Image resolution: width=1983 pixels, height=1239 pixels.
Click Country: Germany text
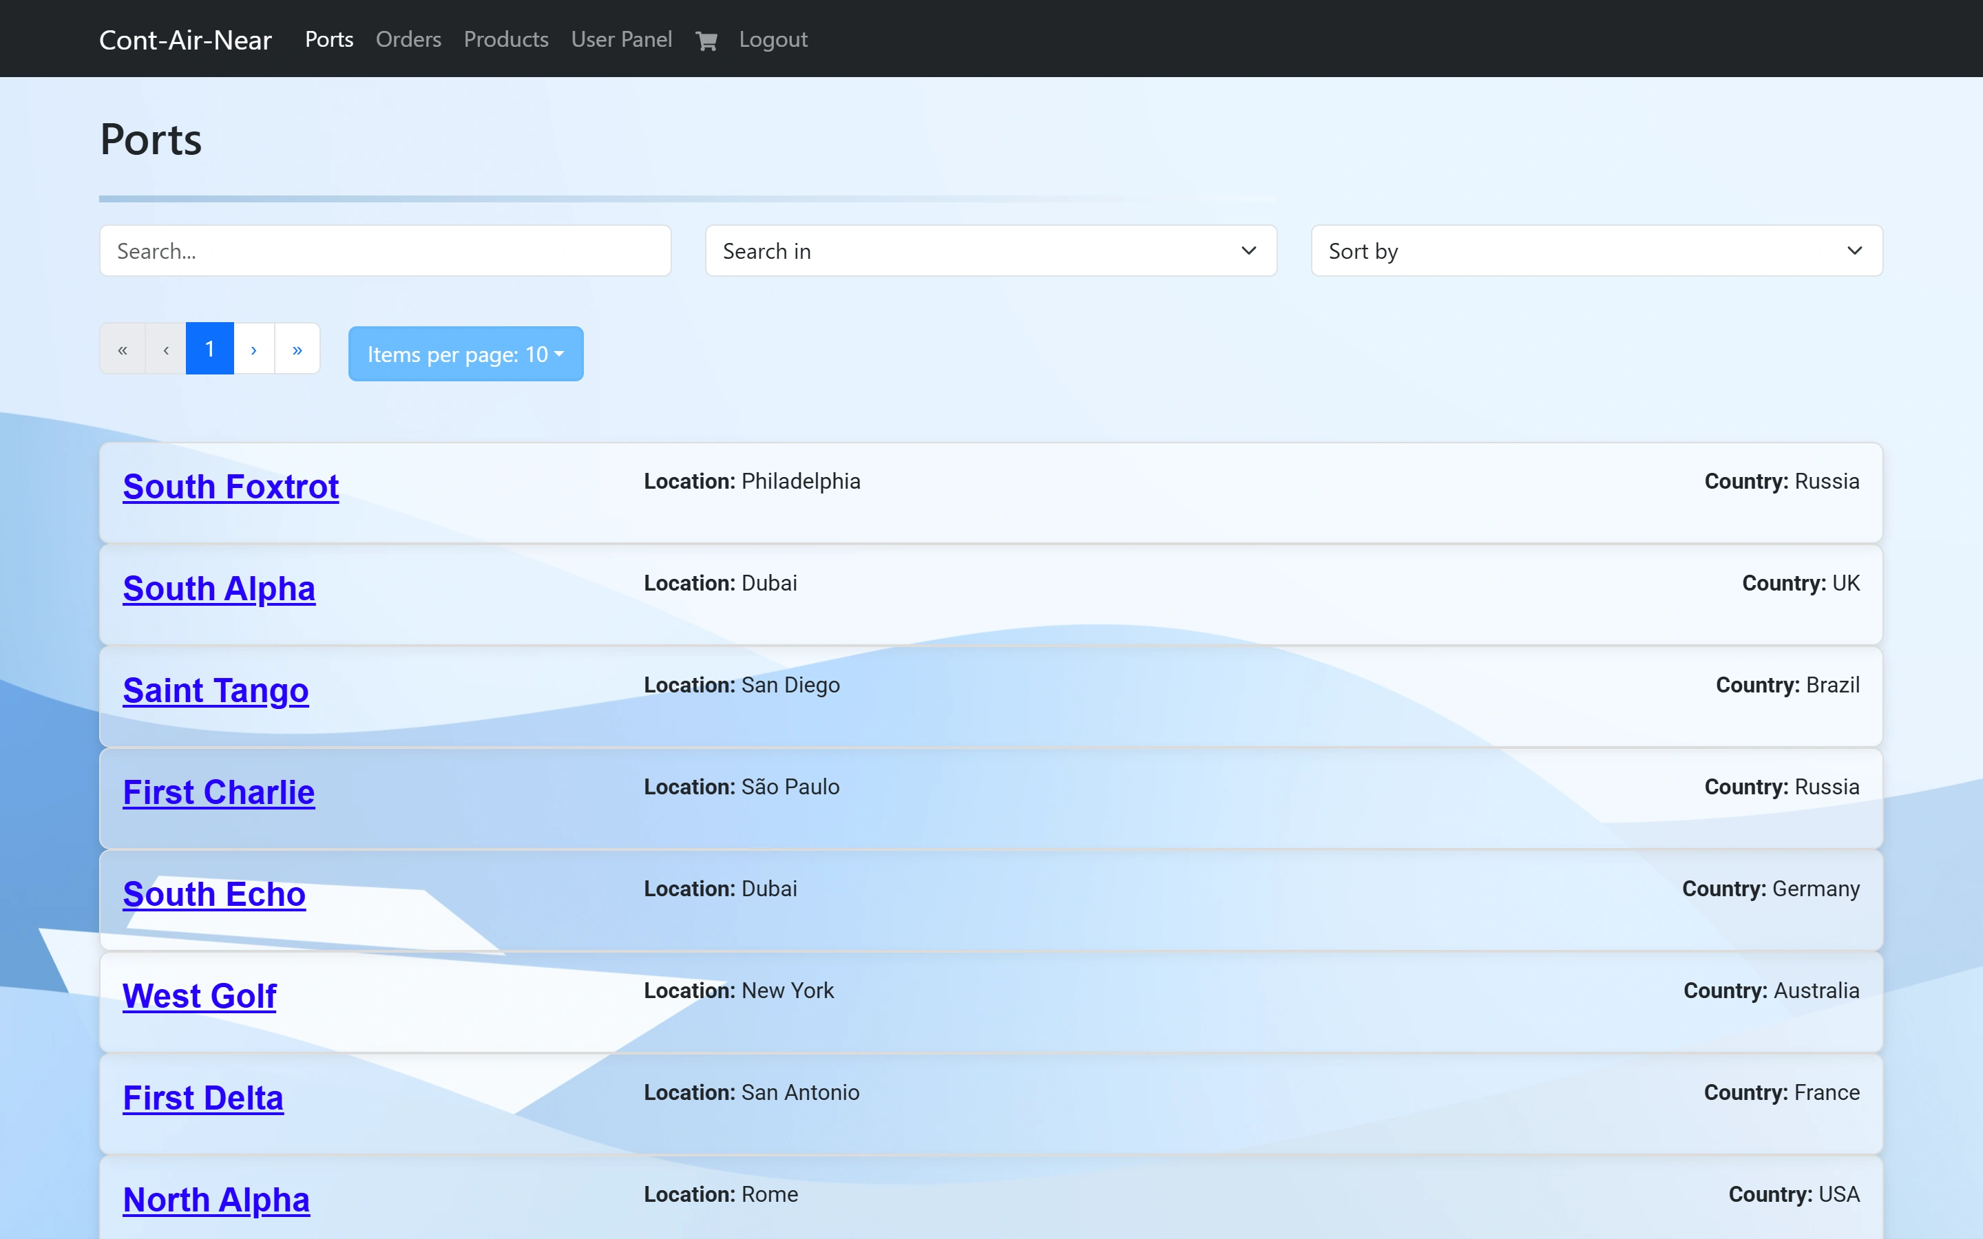[1771, 888]
